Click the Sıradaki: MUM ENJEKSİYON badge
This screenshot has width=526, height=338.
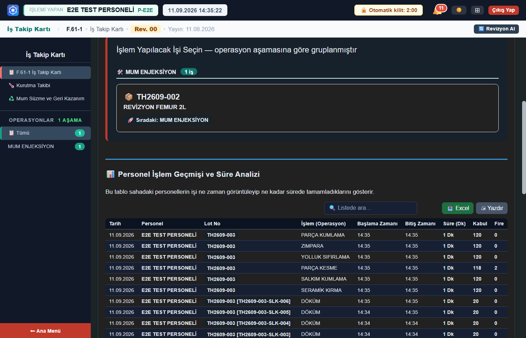click(168, 120)
